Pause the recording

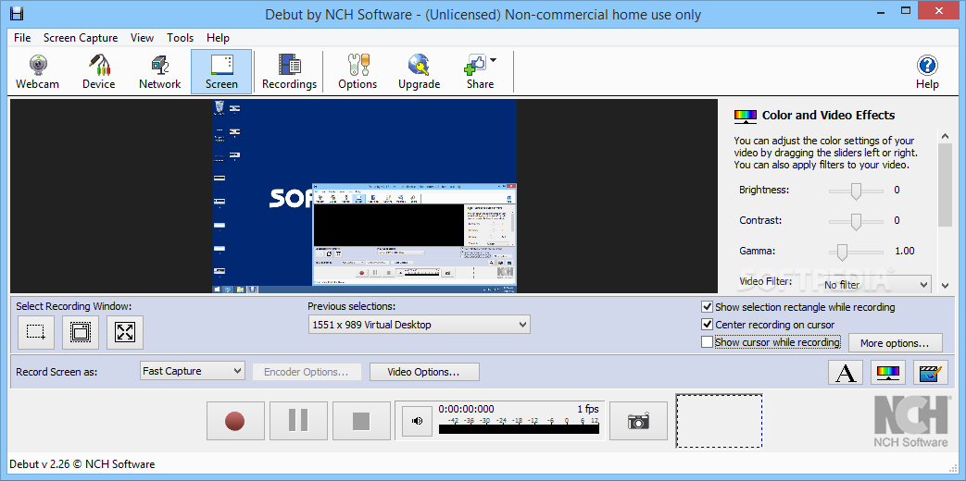click(x=298, y=421)
